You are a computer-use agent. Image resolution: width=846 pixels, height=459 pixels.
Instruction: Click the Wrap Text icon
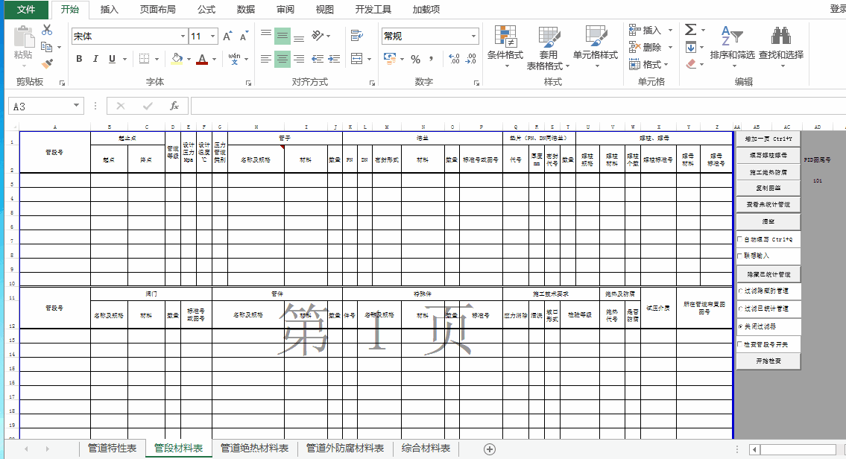click(x=356, y=35)
